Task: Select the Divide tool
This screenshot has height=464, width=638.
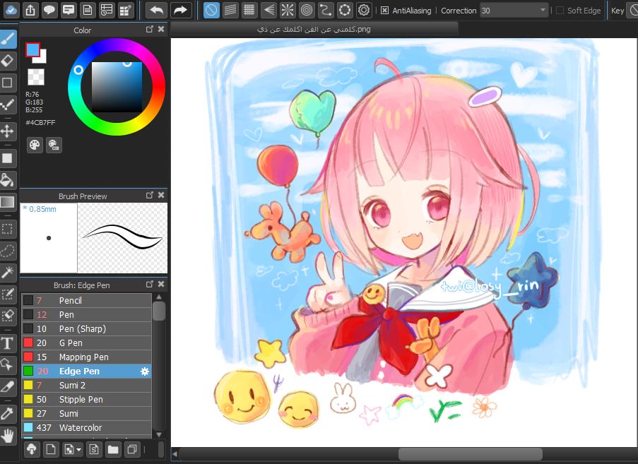Action: (7, 387)
